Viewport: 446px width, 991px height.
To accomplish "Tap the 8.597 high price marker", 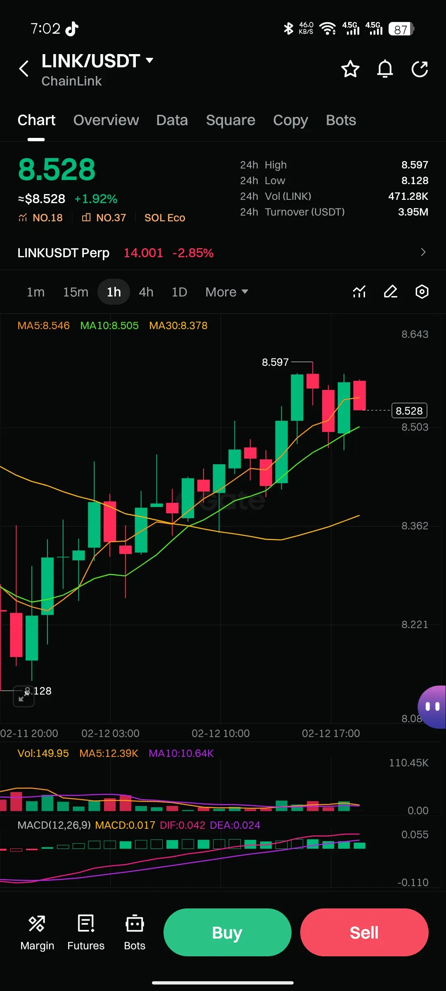I will (275, 362).
